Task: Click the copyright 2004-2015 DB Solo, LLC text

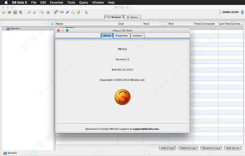Action: click(122, 80)
